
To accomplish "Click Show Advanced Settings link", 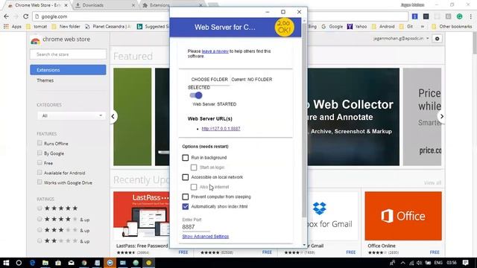I will pos(206,237).
